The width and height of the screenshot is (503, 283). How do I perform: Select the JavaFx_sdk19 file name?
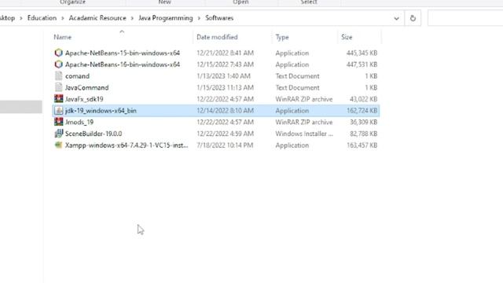coord(84,99)
